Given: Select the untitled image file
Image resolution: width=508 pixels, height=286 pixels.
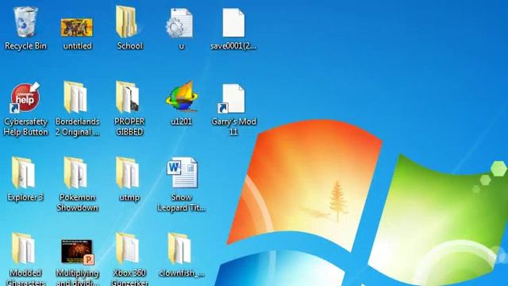Looking at the screenshot, I should [77, 28].
